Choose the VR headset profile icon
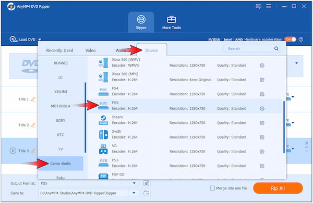Screen dimensions: 313x203 click(x=103, y=149)
